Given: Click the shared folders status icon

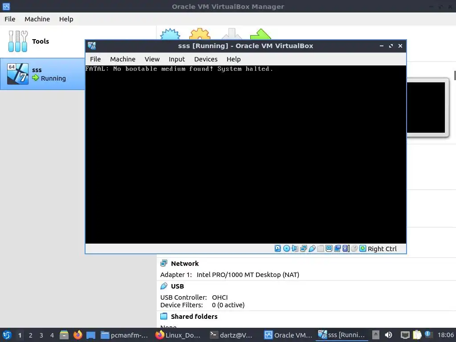Looking at the screenshot, I should 321,248.
